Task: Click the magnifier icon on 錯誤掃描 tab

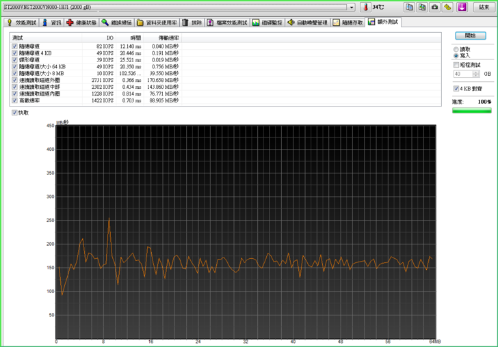Action: coord(105,23)
